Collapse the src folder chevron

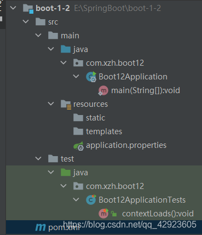point(26,21)
